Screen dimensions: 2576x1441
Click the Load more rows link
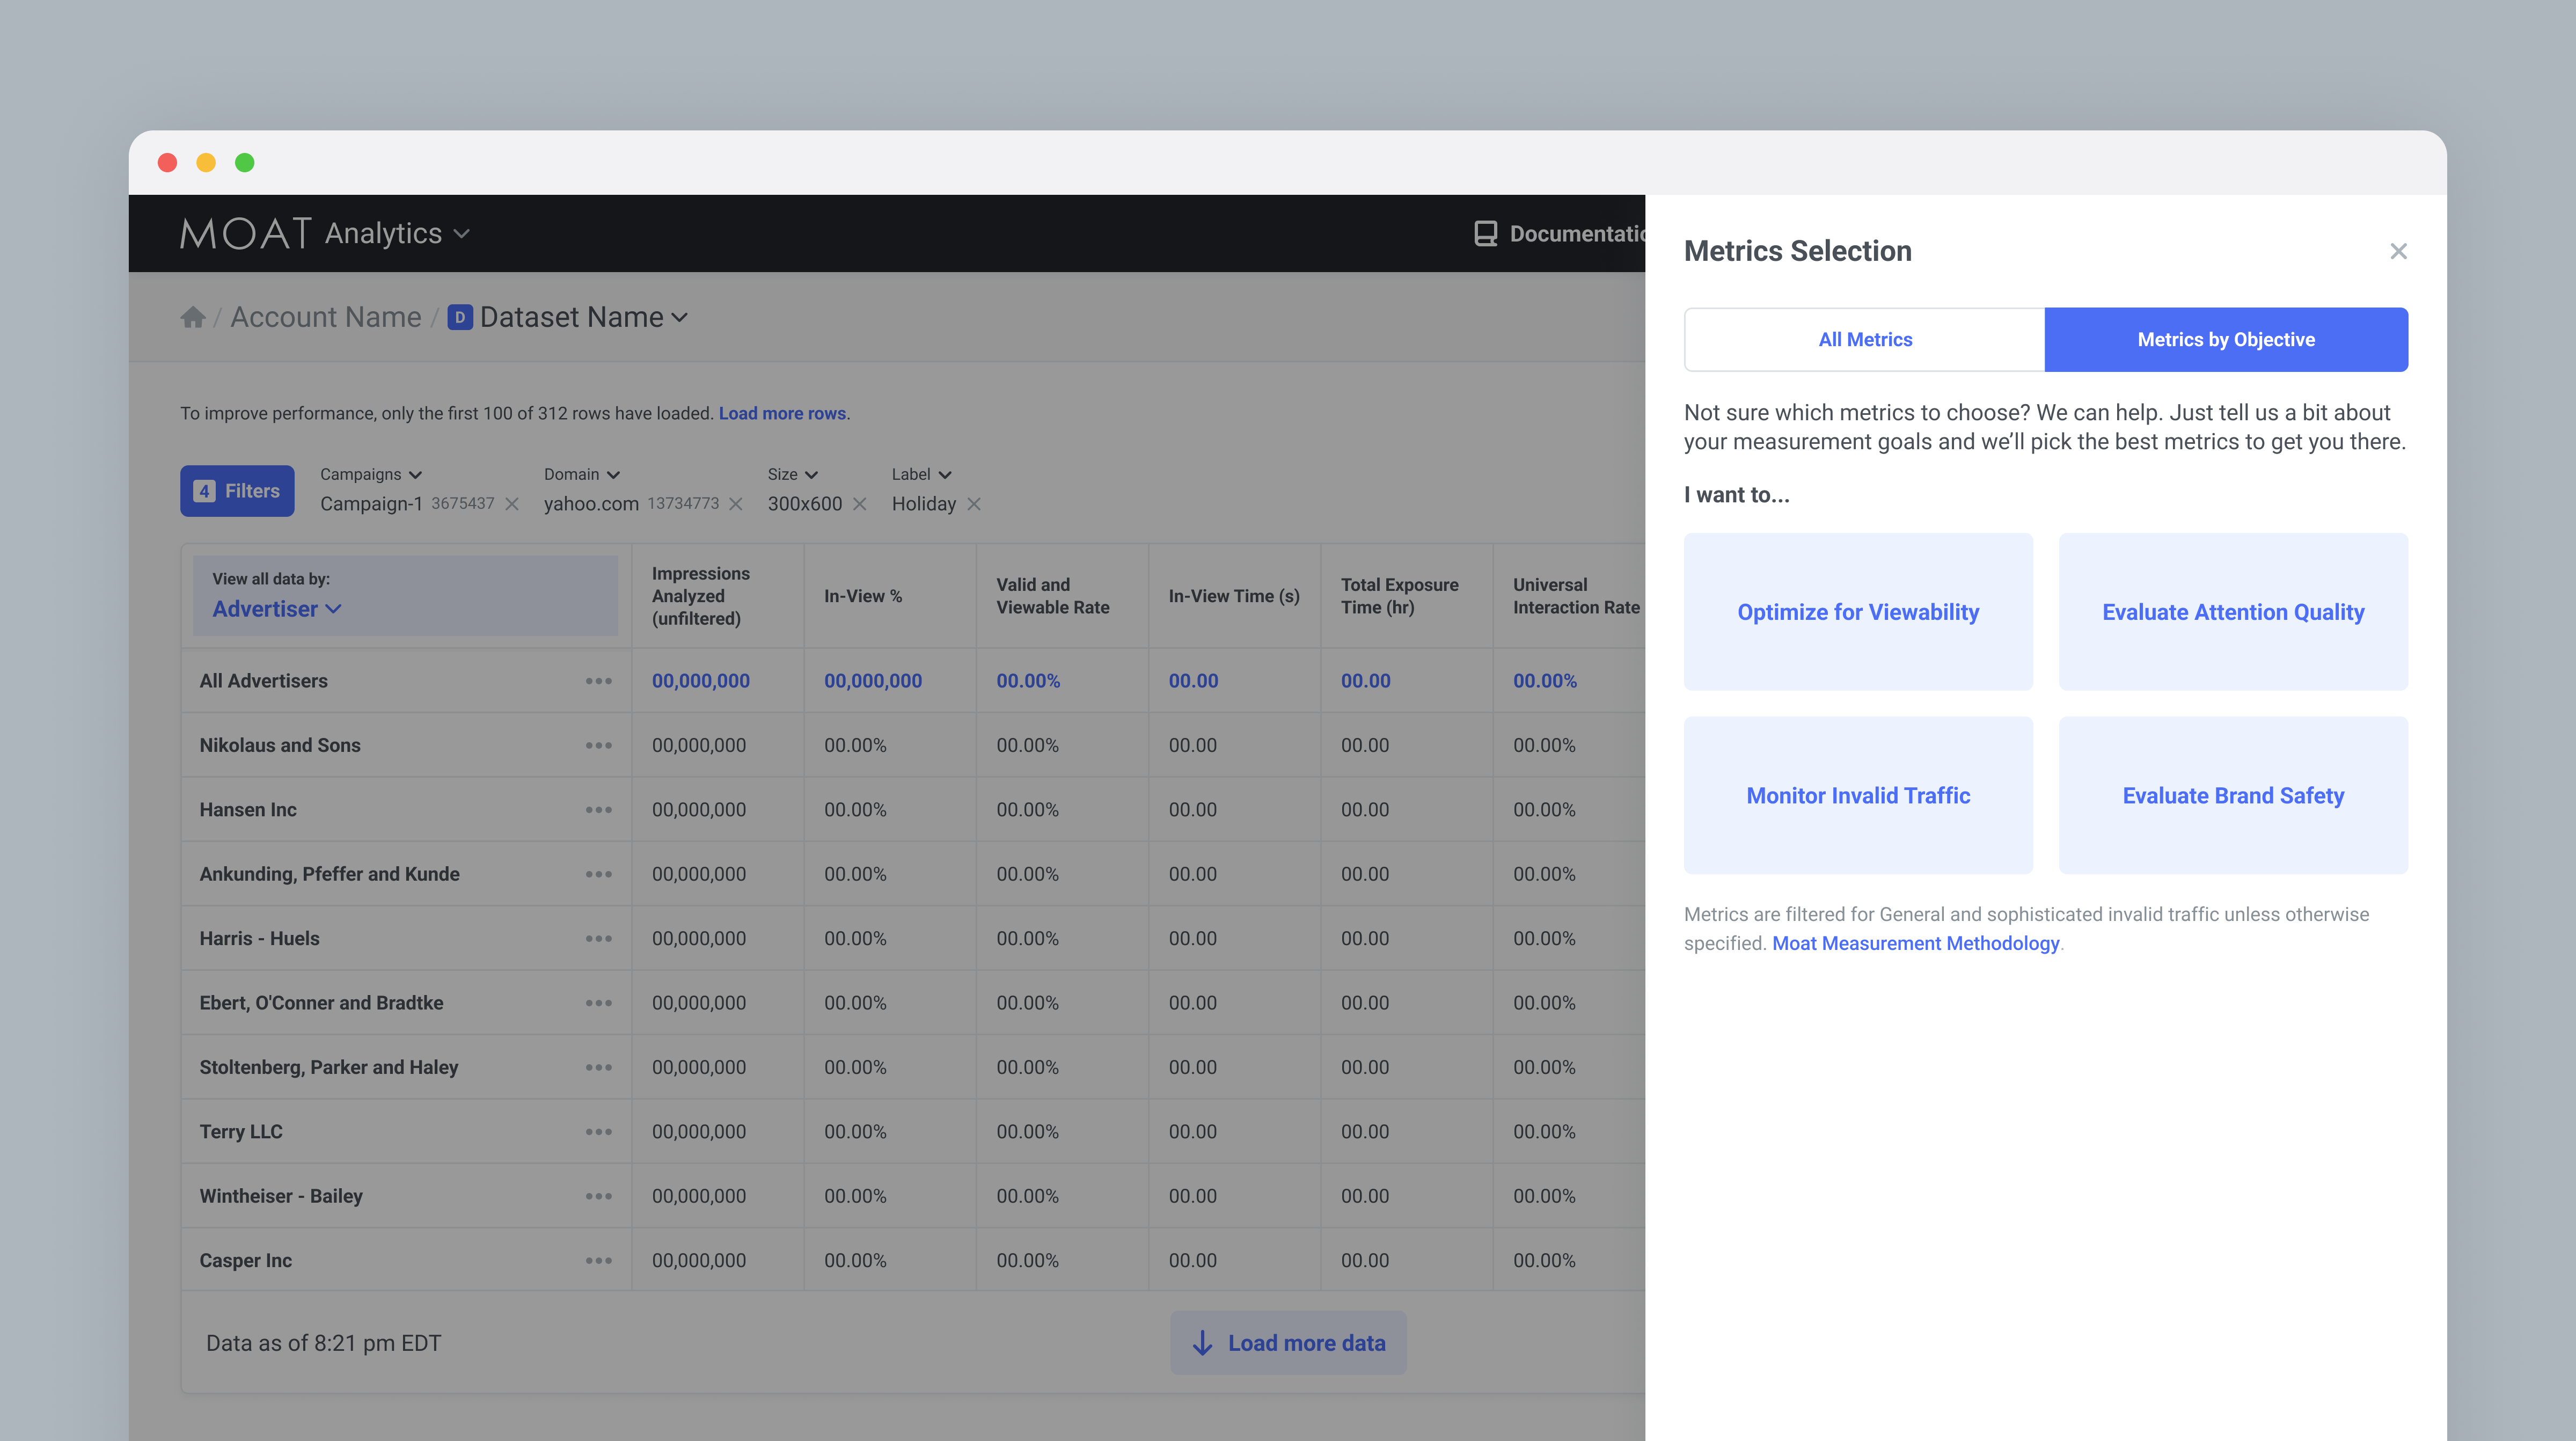pos(782,413)
